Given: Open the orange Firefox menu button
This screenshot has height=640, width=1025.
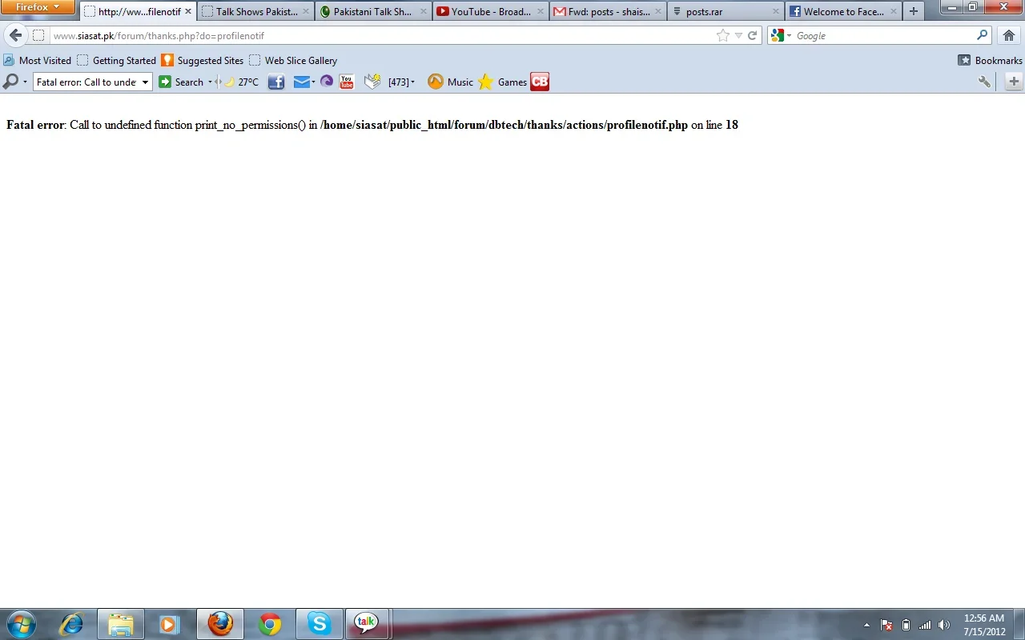Looking at the screenshot, I should (x=38, y=7).
